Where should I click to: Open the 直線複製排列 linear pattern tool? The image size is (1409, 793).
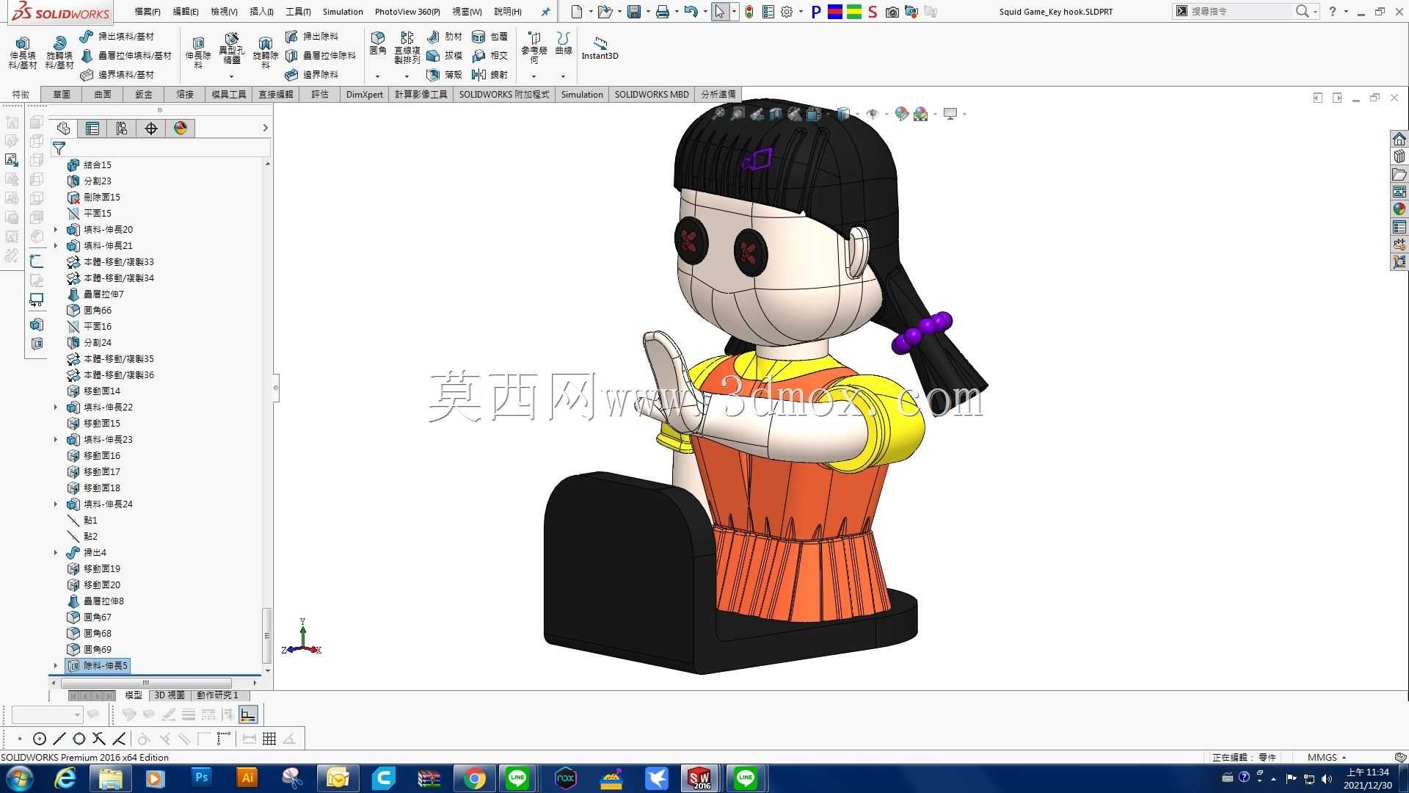tap(407, 48)
